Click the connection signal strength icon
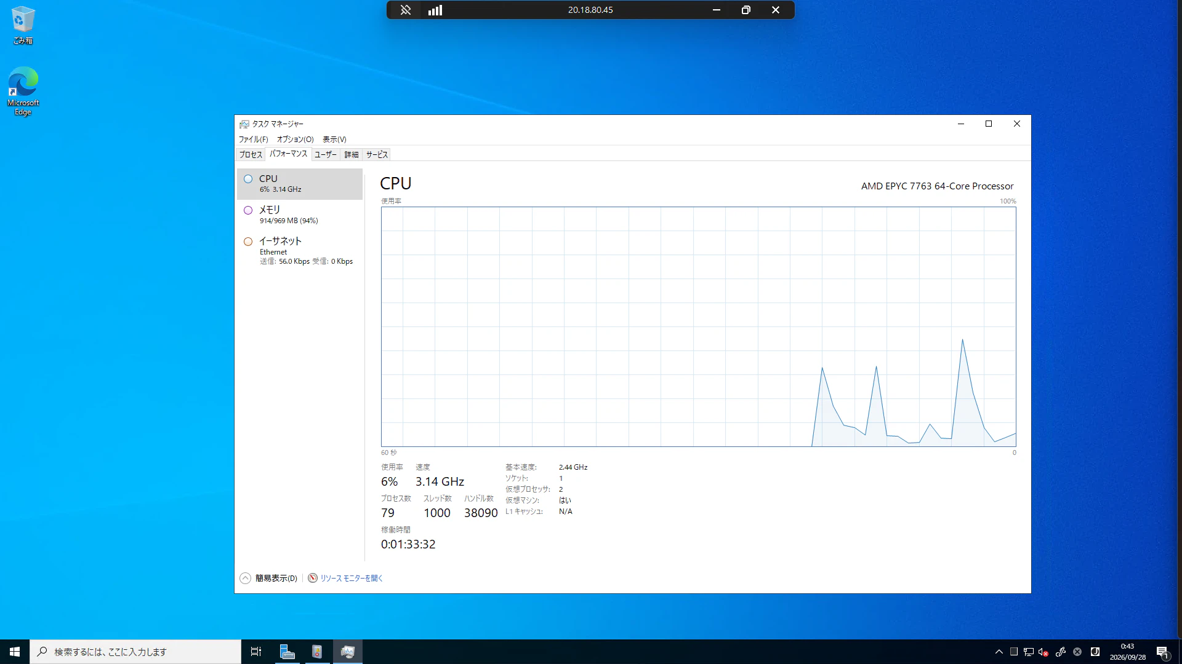 click(435, 10)
